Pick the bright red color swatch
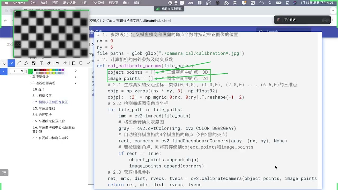338x190 pixels. tap(45, 70)
